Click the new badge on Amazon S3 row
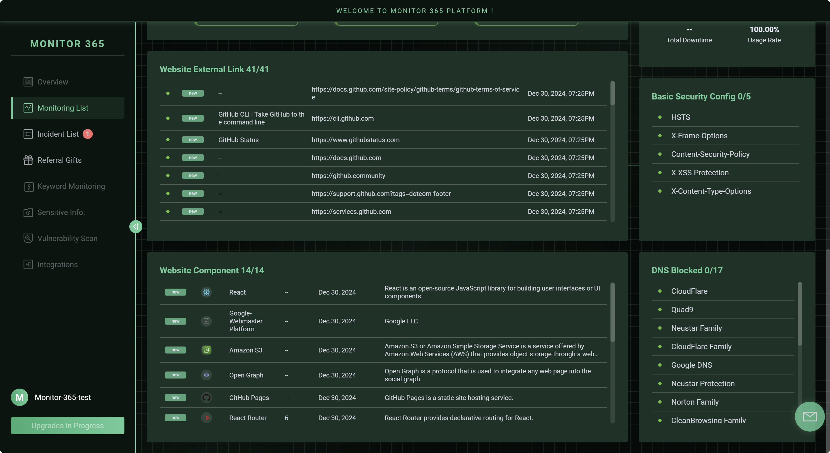This screenshot has height=453, width=830. click(x=175, y=350)
